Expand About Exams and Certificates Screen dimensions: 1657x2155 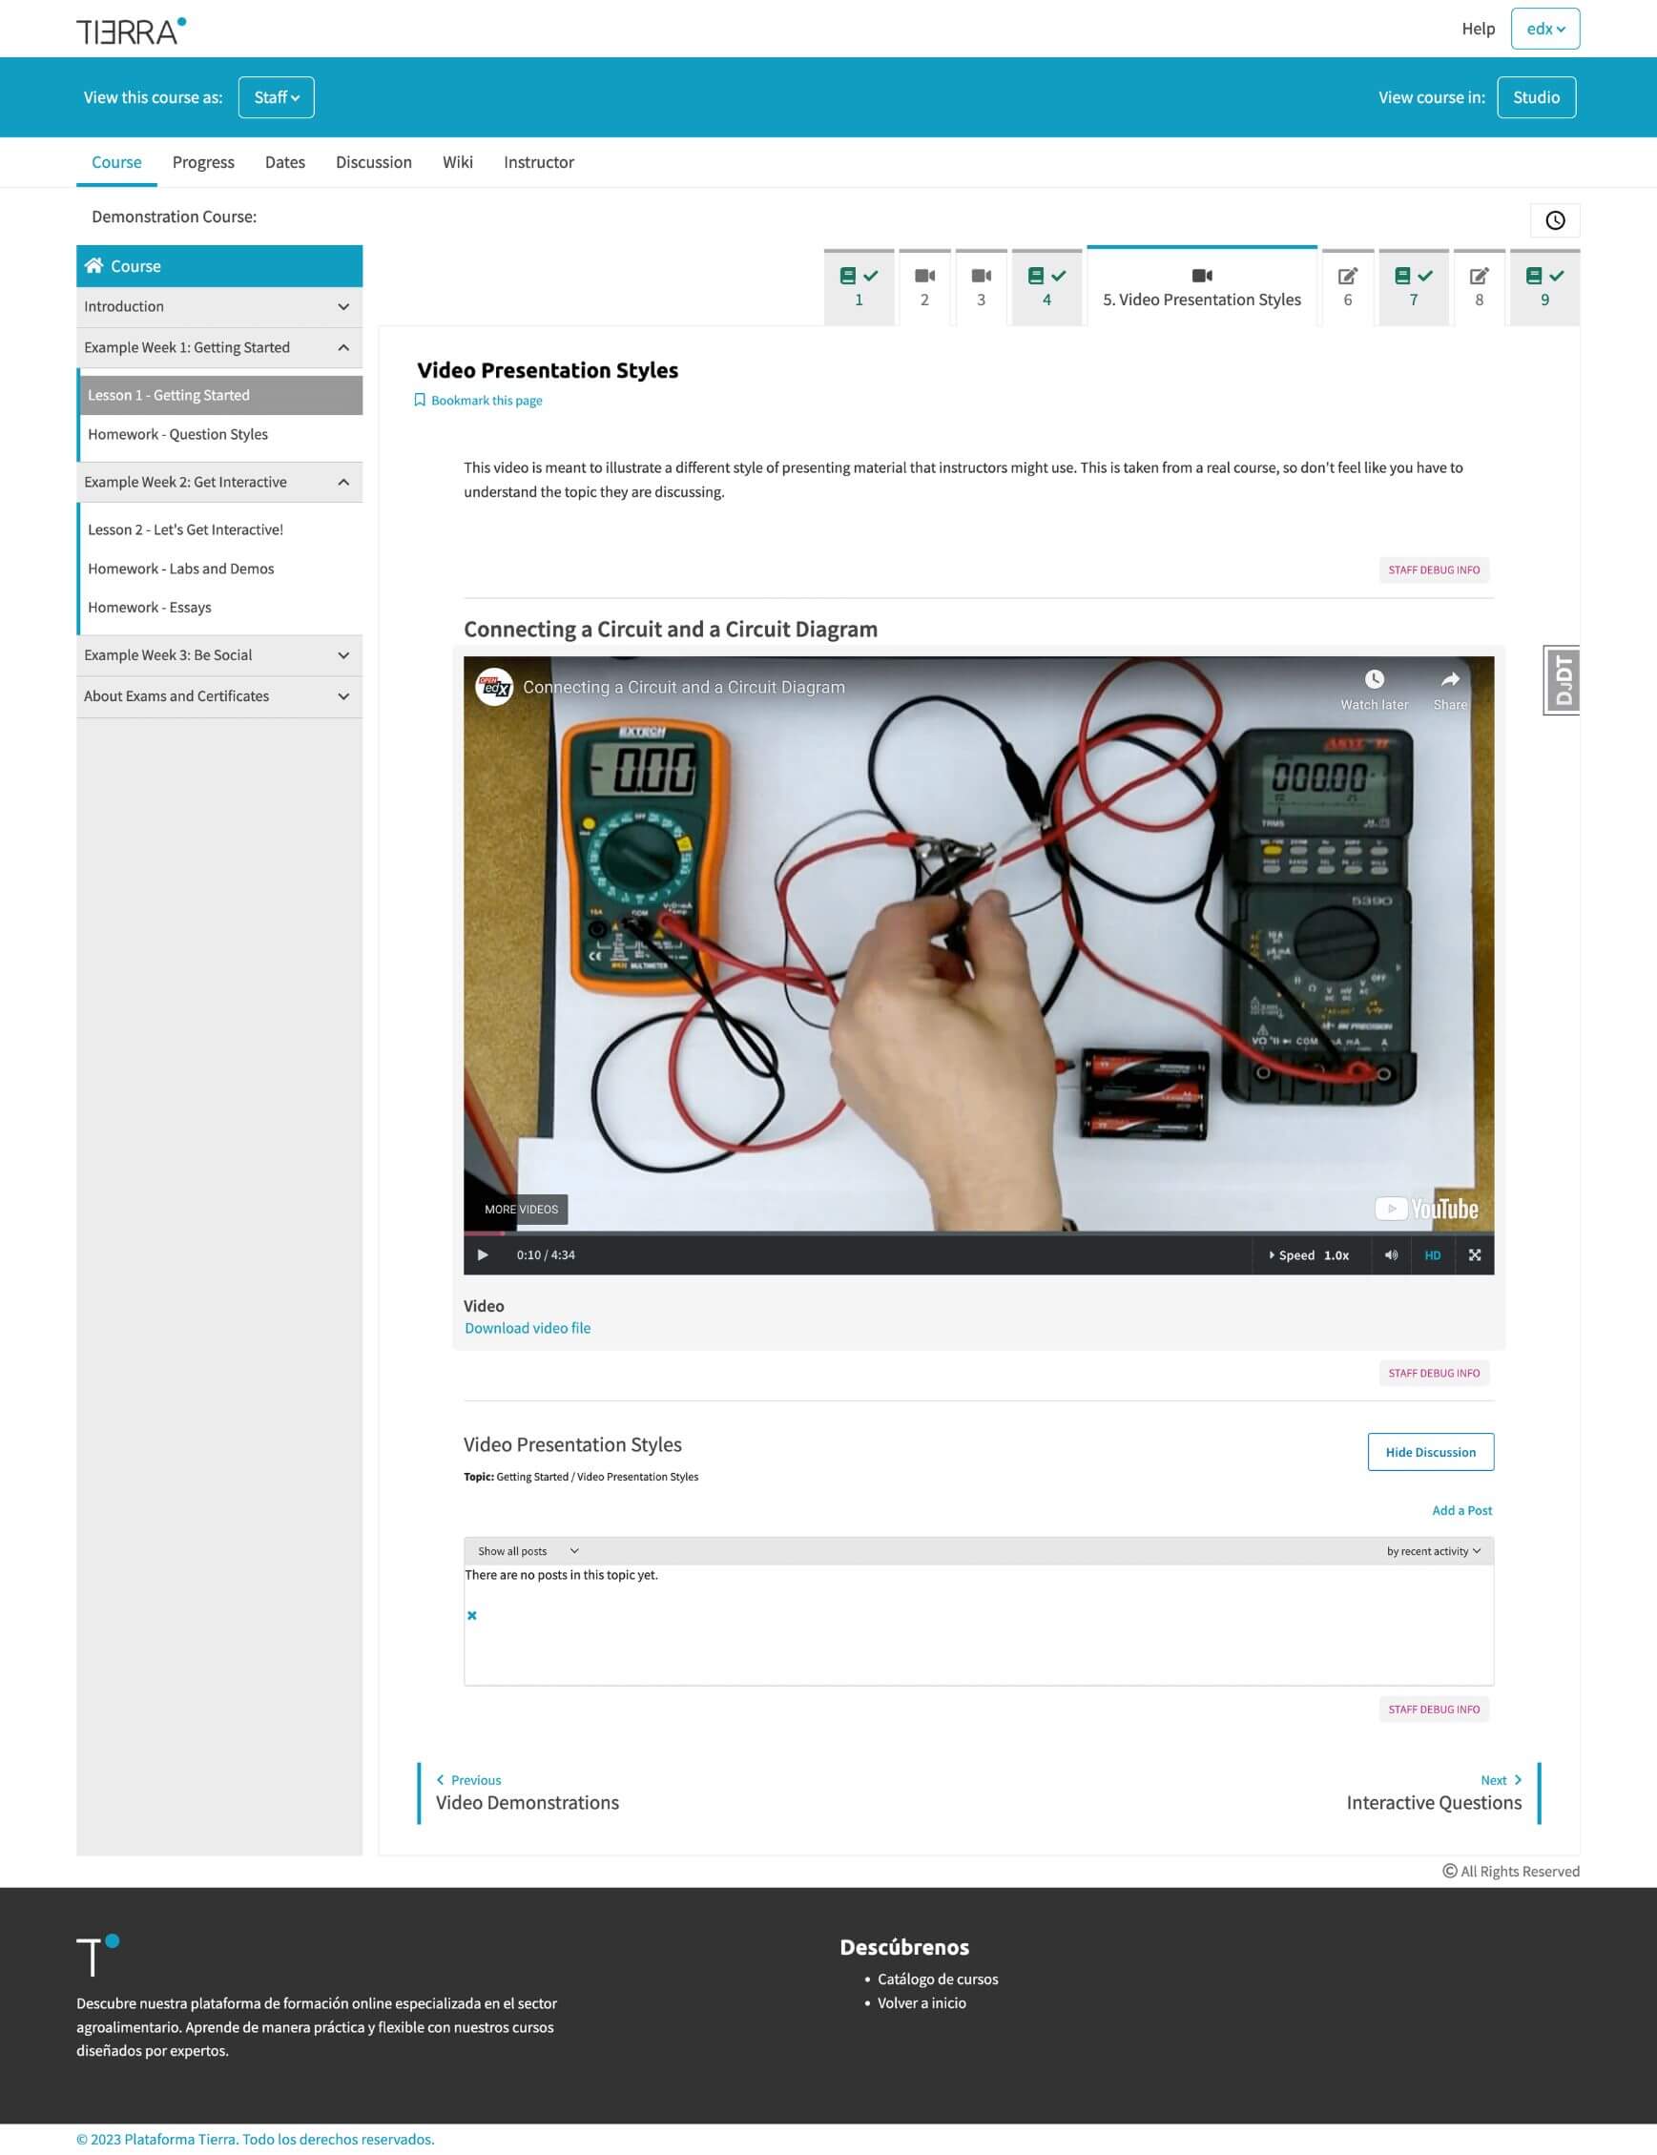click(219, 695)
